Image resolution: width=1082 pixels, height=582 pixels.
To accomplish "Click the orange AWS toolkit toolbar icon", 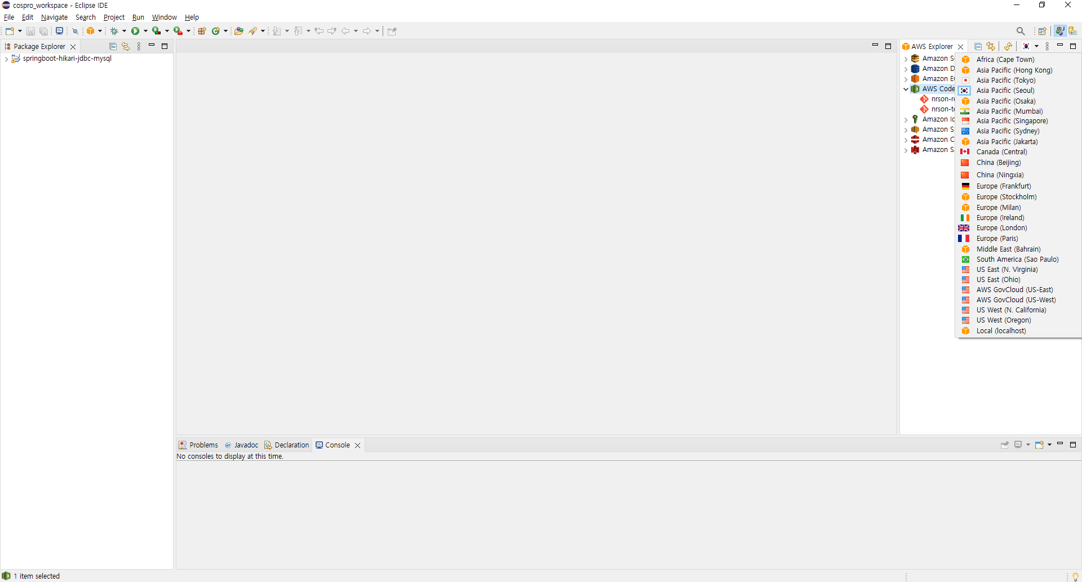I will click(90, 31).
